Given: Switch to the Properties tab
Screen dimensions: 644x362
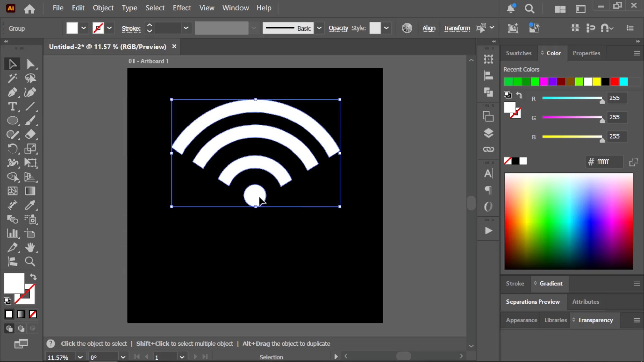Looking at the screenshot, I should (586, 53).
